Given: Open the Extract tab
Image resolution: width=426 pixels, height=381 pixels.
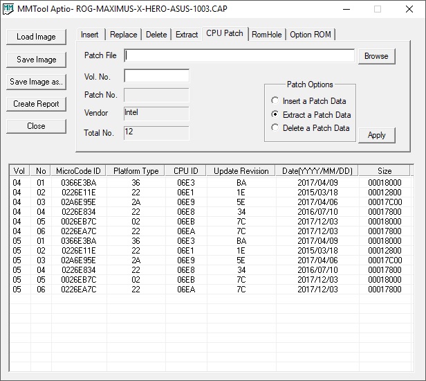Looking at the screenshot, I should tap(187, 35).
